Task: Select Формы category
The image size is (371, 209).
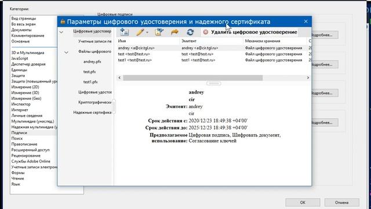Action: point(18,173)
